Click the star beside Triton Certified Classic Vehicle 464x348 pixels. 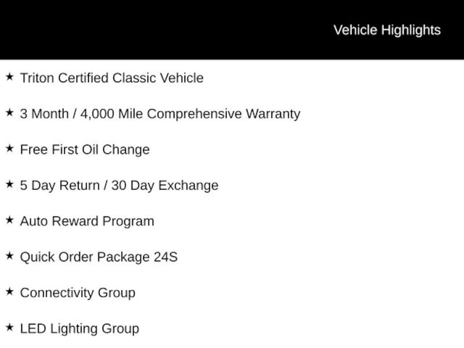[x=10, y=77]
